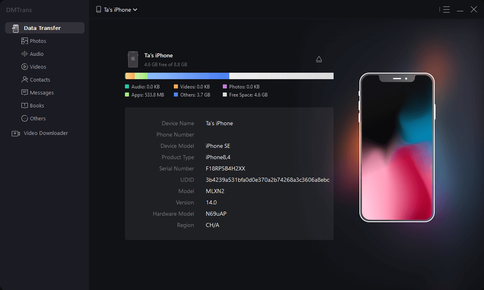Click the Region value CH/A
The height and width of the screenshot is (290, 484).
click(x=212, y=225)
